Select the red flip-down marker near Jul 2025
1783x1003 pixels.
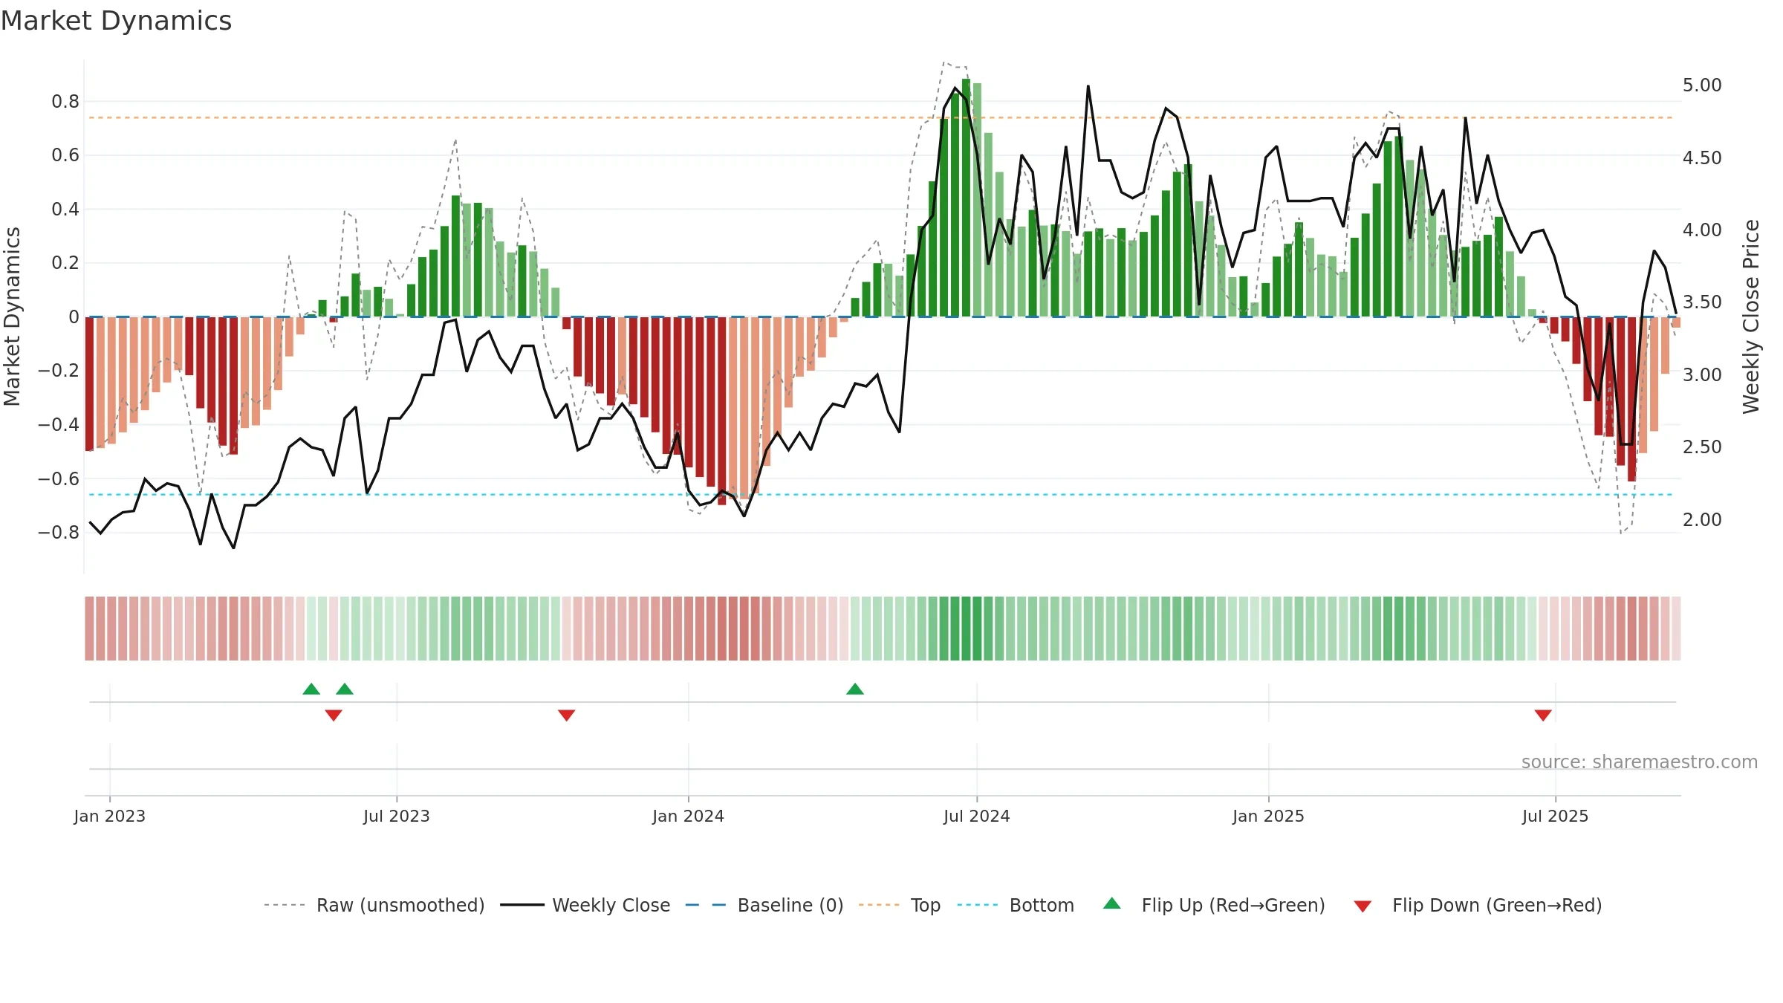(1543, 715)
